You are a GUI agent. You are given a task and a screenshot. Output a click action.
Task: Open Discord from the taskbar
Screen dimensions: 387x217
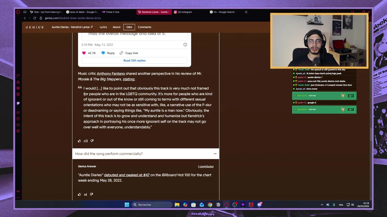[259, 205]
